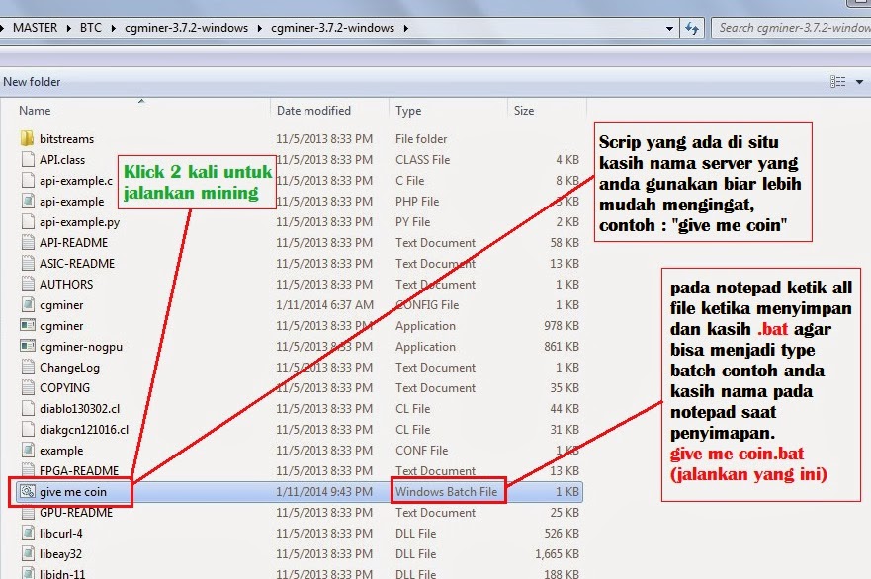
Task: Select the FPGA-README file name
Action: (x=79, y=470)
